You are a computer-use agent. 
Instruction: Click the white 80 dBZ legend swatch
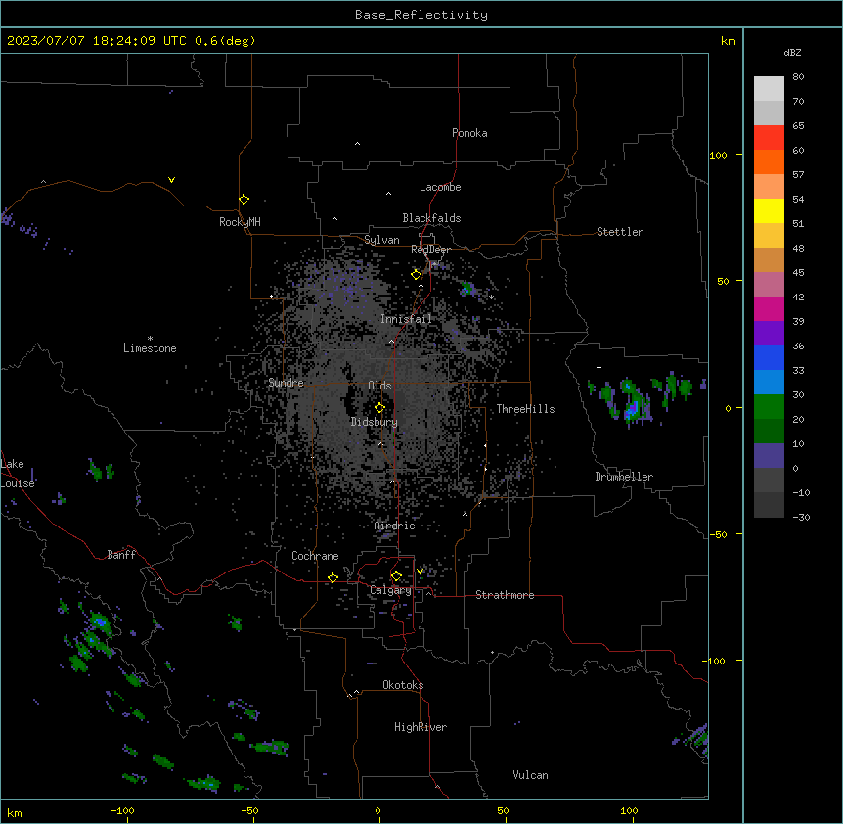(769, 89)
